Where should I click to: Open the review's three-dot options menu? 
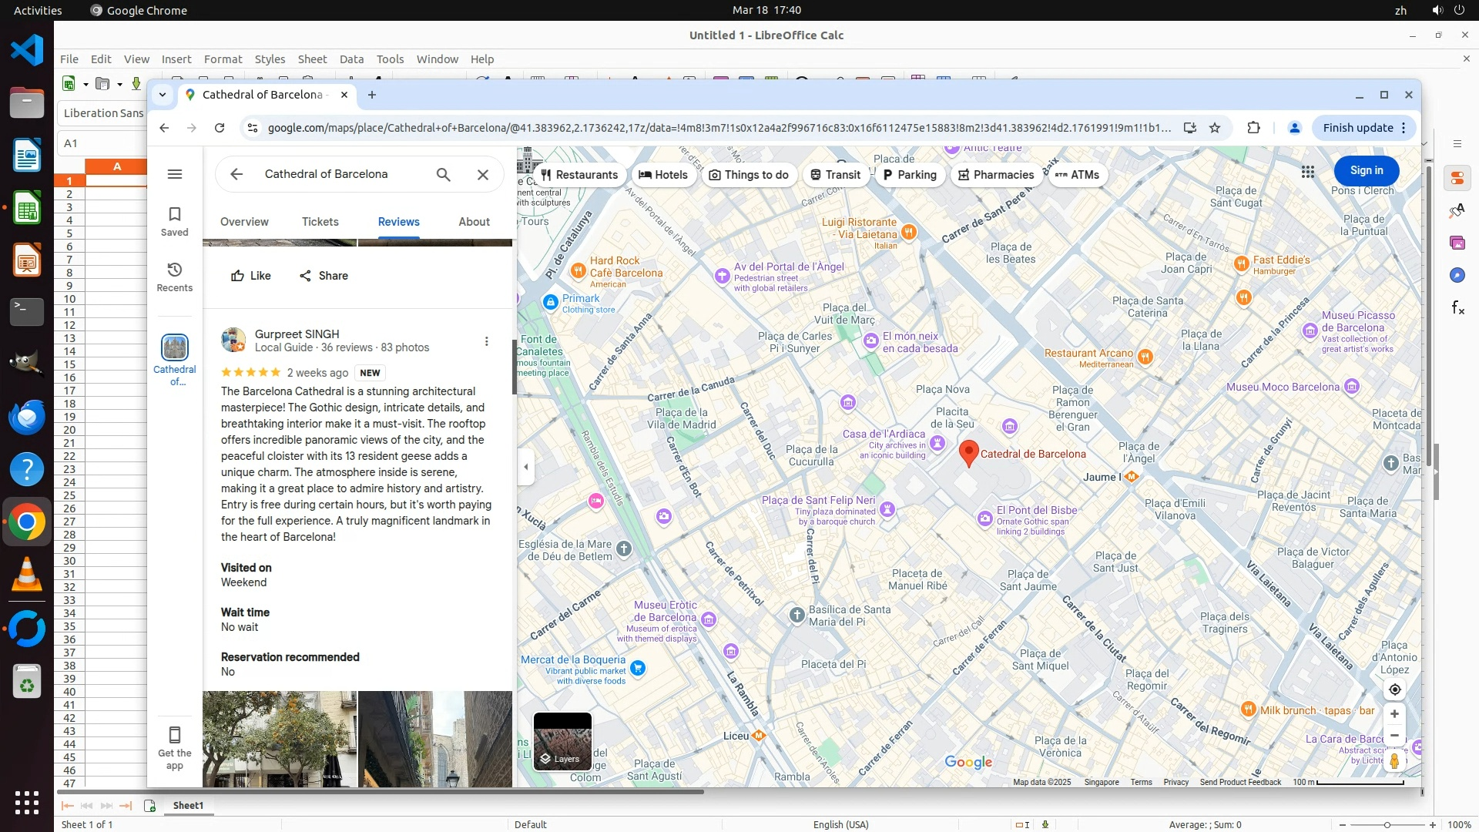point(486,341)
